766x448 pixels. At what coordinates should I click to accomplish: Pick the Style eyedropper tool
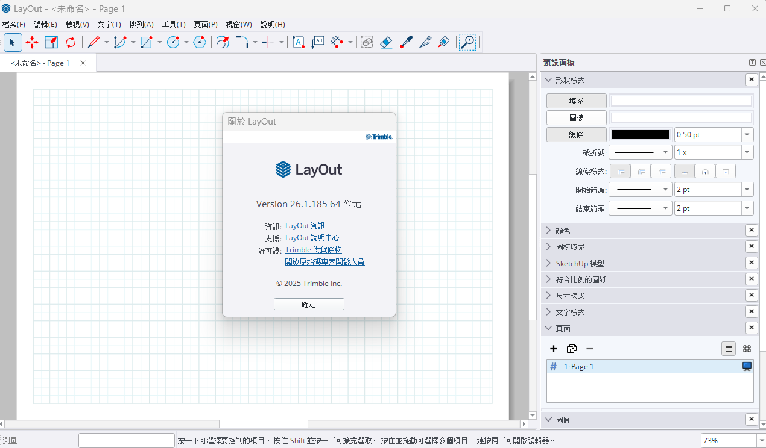point(406,42)
